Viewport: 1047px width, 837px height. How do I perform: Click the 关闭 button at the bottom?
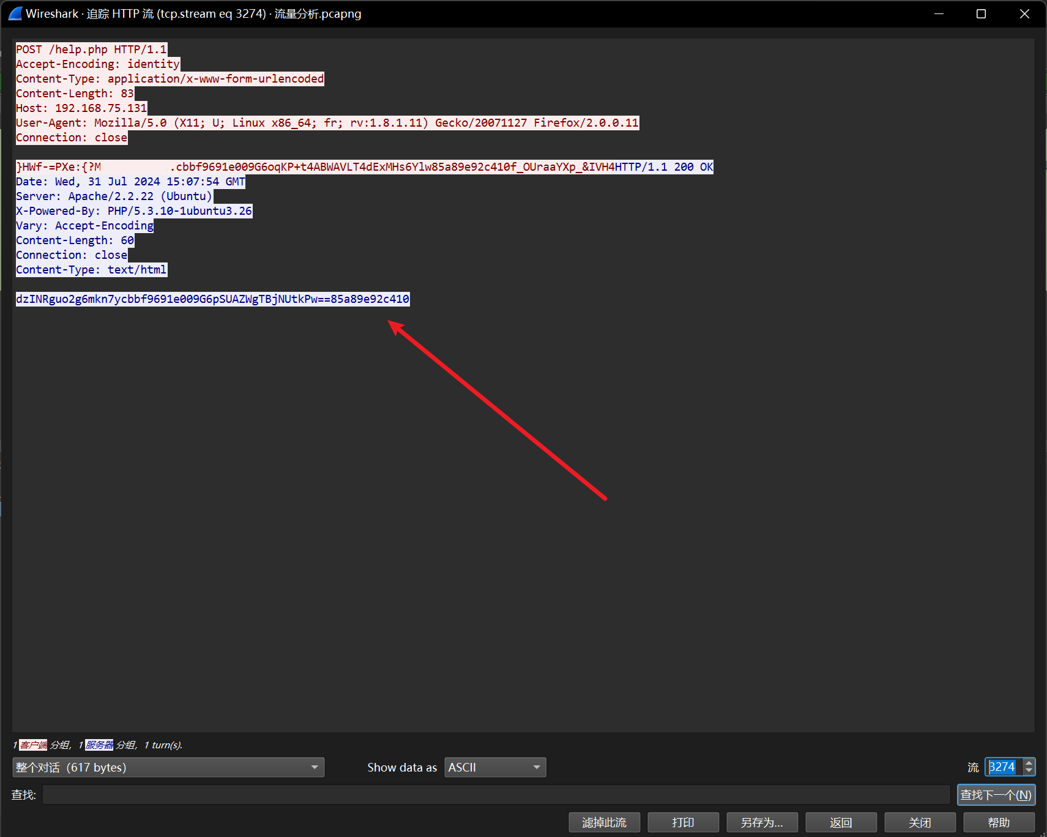pyautogui.click(x=920, y=822)
